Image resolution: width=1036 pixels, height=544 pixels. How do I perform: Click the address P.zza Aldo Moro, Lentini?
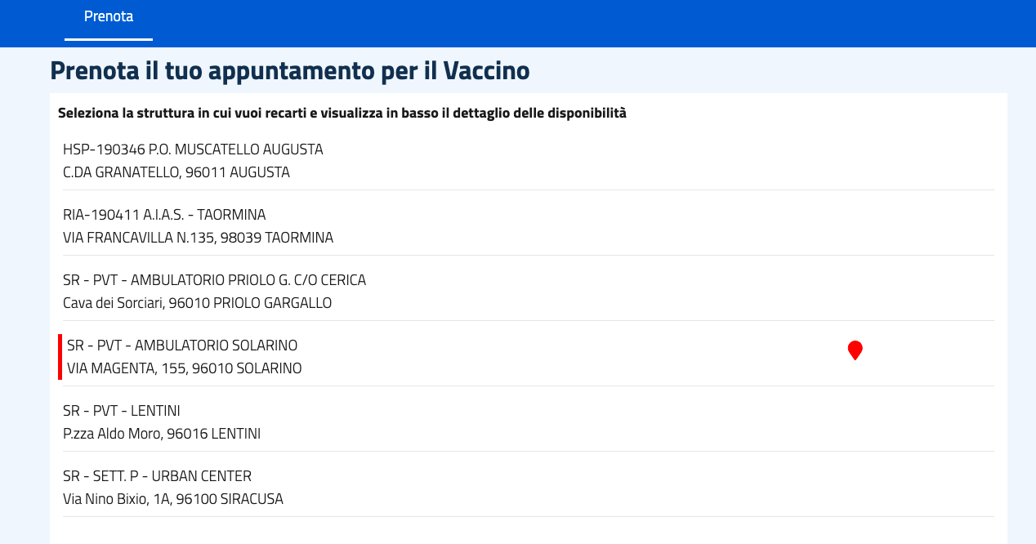pyautogui.click(x=162, y=433)
